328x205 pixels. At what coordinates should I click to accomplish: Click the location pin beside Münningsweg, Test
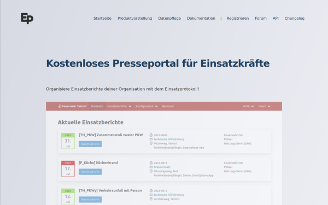(151, 171)
